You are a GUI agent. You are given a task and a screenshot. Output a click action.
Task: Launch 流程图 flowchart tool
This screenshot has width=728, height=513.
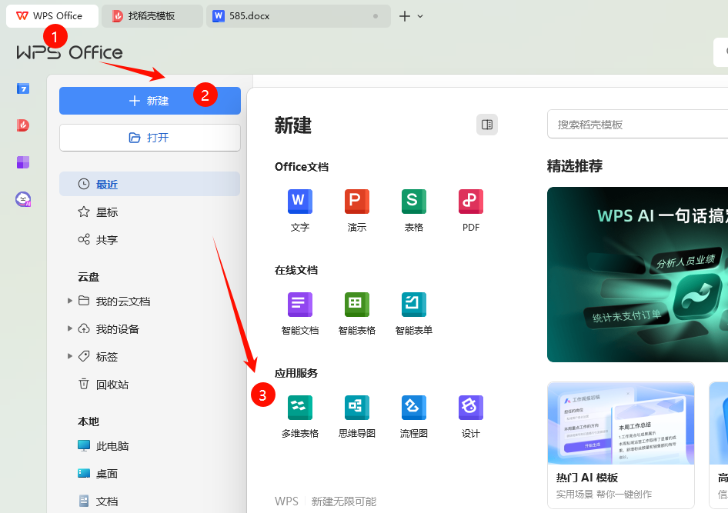pos(414,417)
